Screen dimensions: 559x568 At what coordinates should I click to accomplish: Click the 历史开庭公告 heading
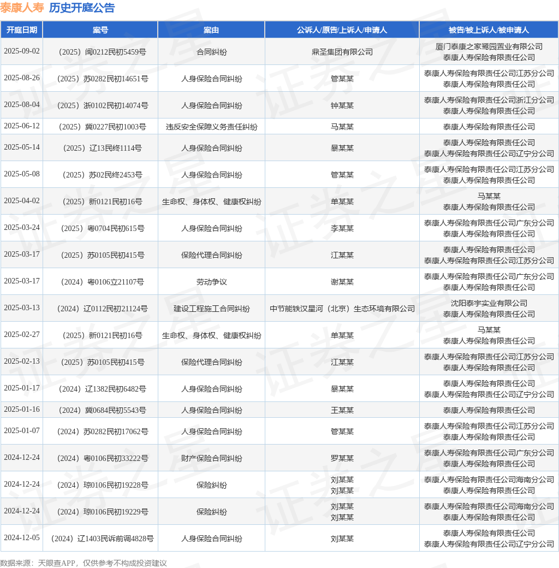click(x=82, y=8)
